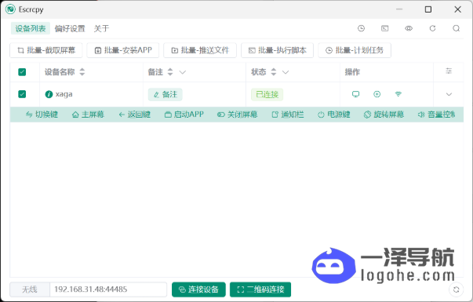Open the search magnifier icon
Viewport: 473px width, 302px height.
[x=456, y=28]
